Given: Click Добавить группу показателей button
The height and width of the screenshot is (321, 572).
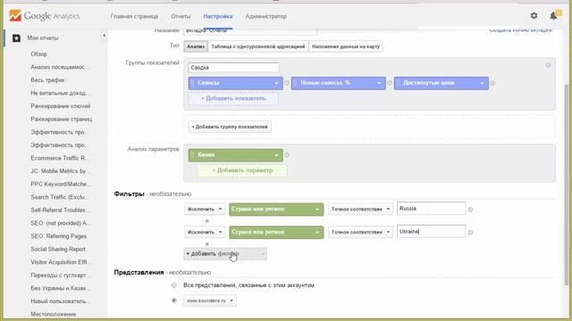Looking at the screenshot, I should tap(230, 127).
